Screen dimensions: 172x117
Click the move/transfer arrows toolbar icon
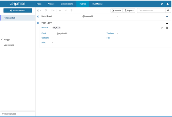(66, 10)
